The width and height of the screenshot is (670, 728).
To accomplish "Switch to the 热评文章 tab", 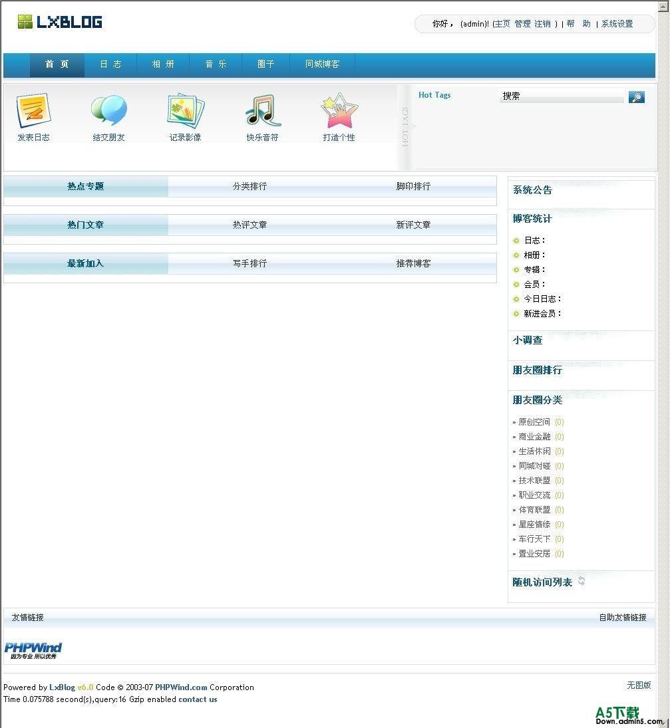I will point(250,225).
